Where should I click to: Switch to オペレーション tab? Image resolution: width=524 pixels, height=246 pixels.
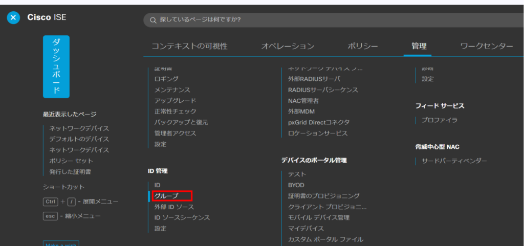click(288, 47)
